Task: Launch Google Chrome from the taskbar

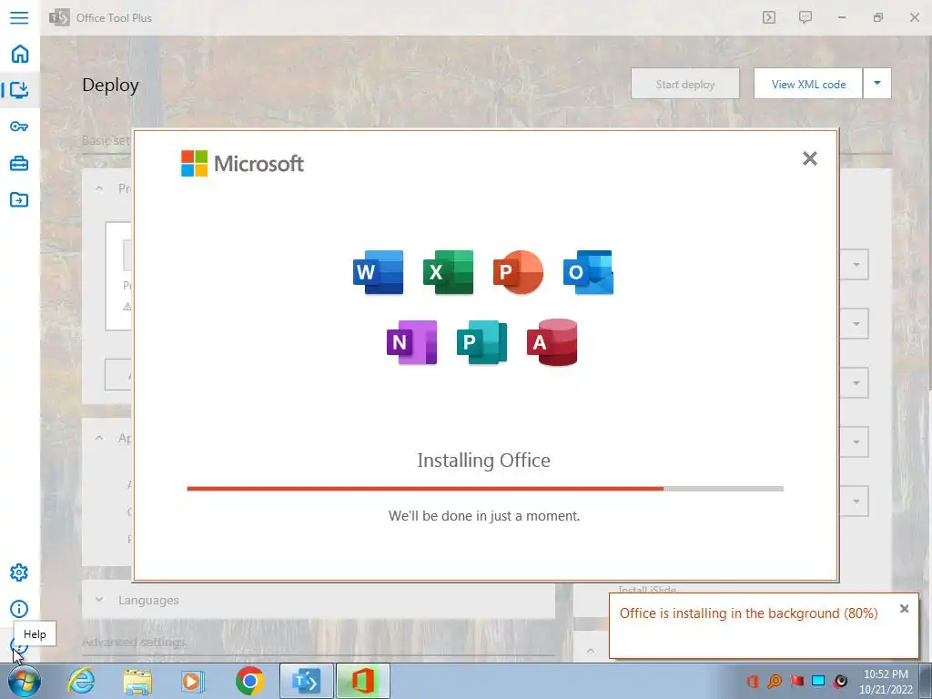Action: pyautogui.click(x=249, y=681)
